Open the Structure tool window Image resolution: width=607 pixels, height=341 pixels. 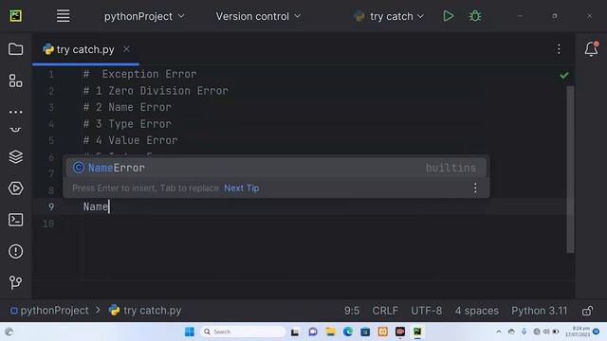click(x=15, y=81)
